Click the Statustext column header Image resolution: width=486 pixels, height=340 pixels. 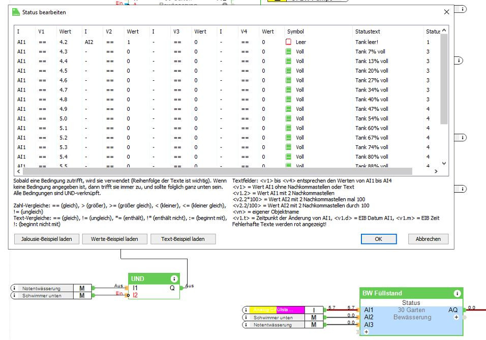tap(368, 32)
